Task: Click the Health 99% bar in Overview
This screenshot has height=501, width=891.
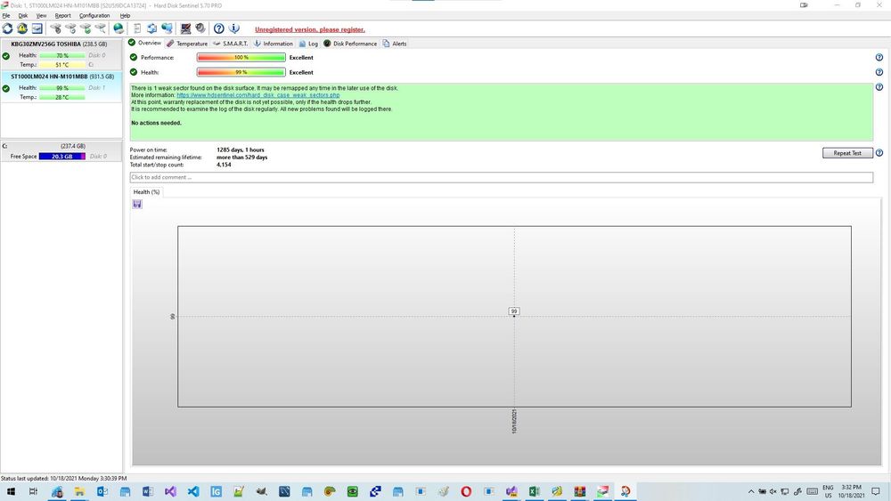Action: 241,72
